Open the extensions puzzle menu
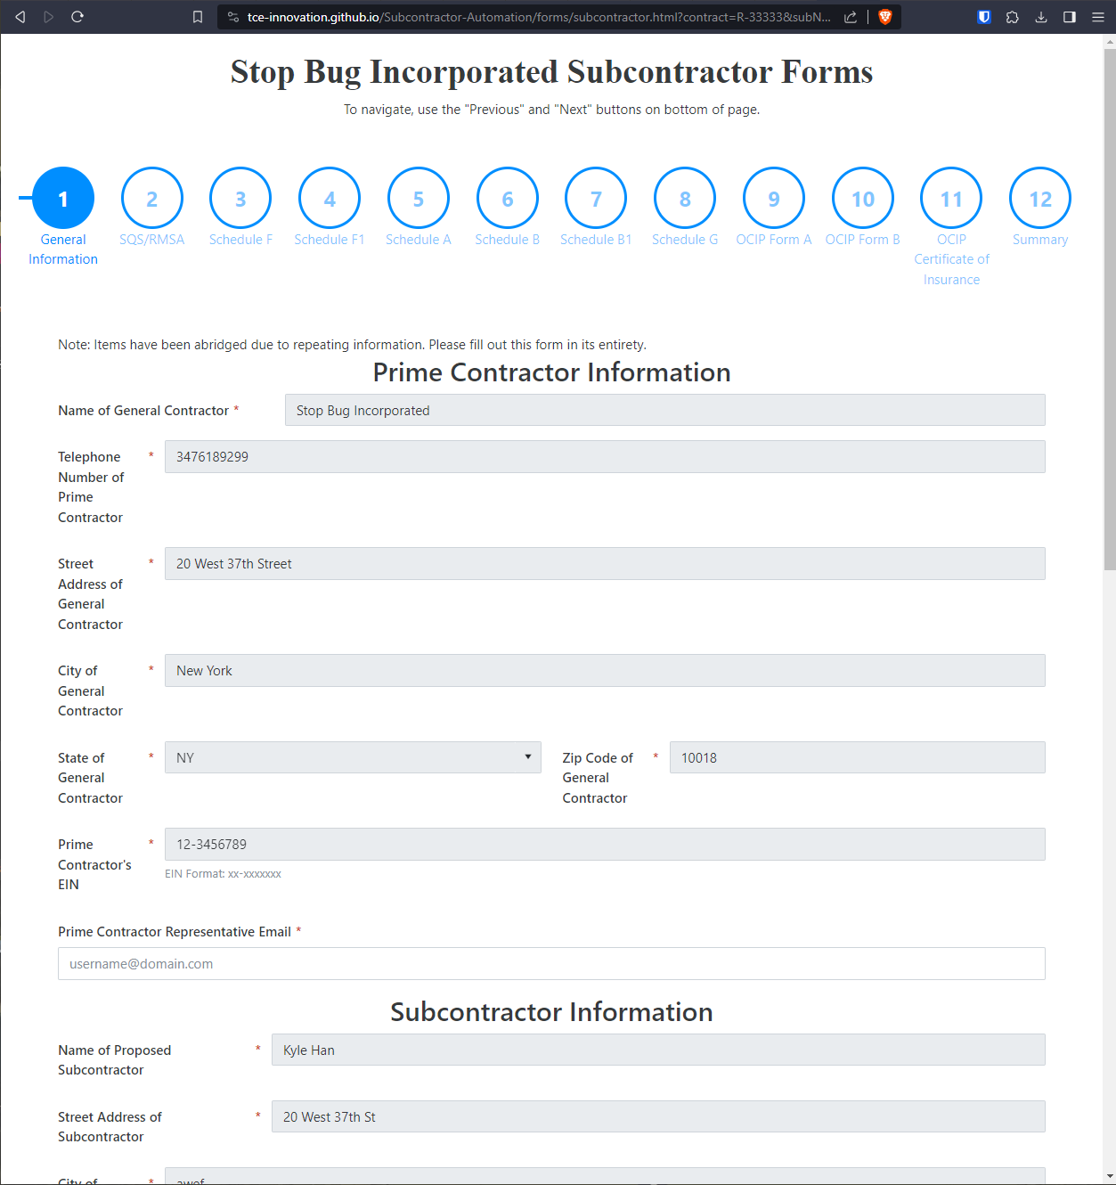Image resolution: width=1116 pixels, height=1185 pixels. pos(1013,17)
